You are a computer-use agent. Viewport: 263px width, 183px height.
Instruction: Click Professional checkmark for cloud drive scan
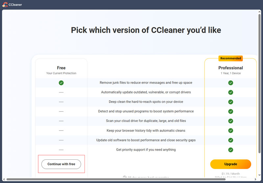point(230,121)
